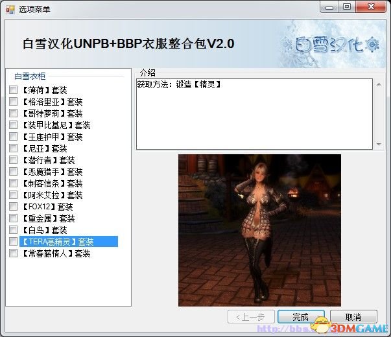This screenshot has width=391, height=337.
Task: Enable the 【哥特萝莉】套装 checkbox
Action: pyautogui.click(x=13, y=113)
